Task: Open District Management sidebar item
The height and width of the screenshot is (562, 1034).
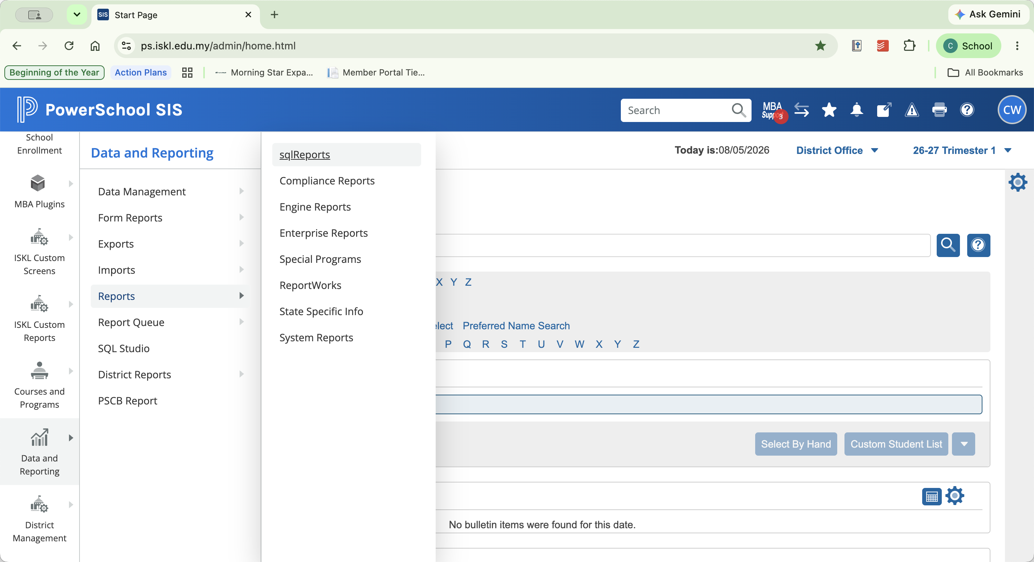Action: (x=39, y=519)
